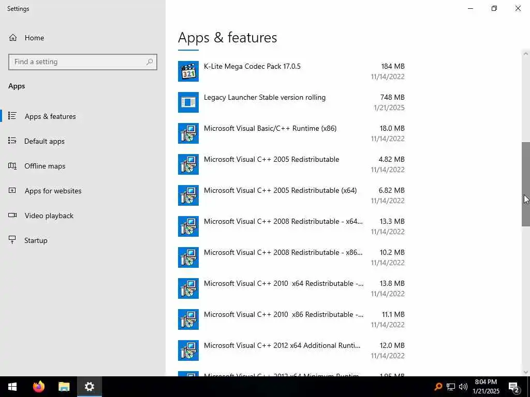Click the vertical scrollbar thumb
Screen dimensions: 530x397
pos(526,184)
